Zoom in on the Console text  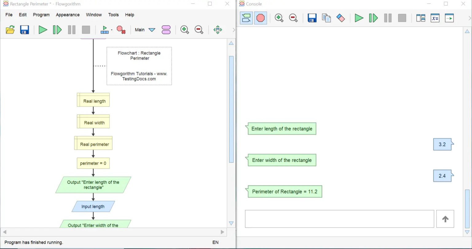279,18
